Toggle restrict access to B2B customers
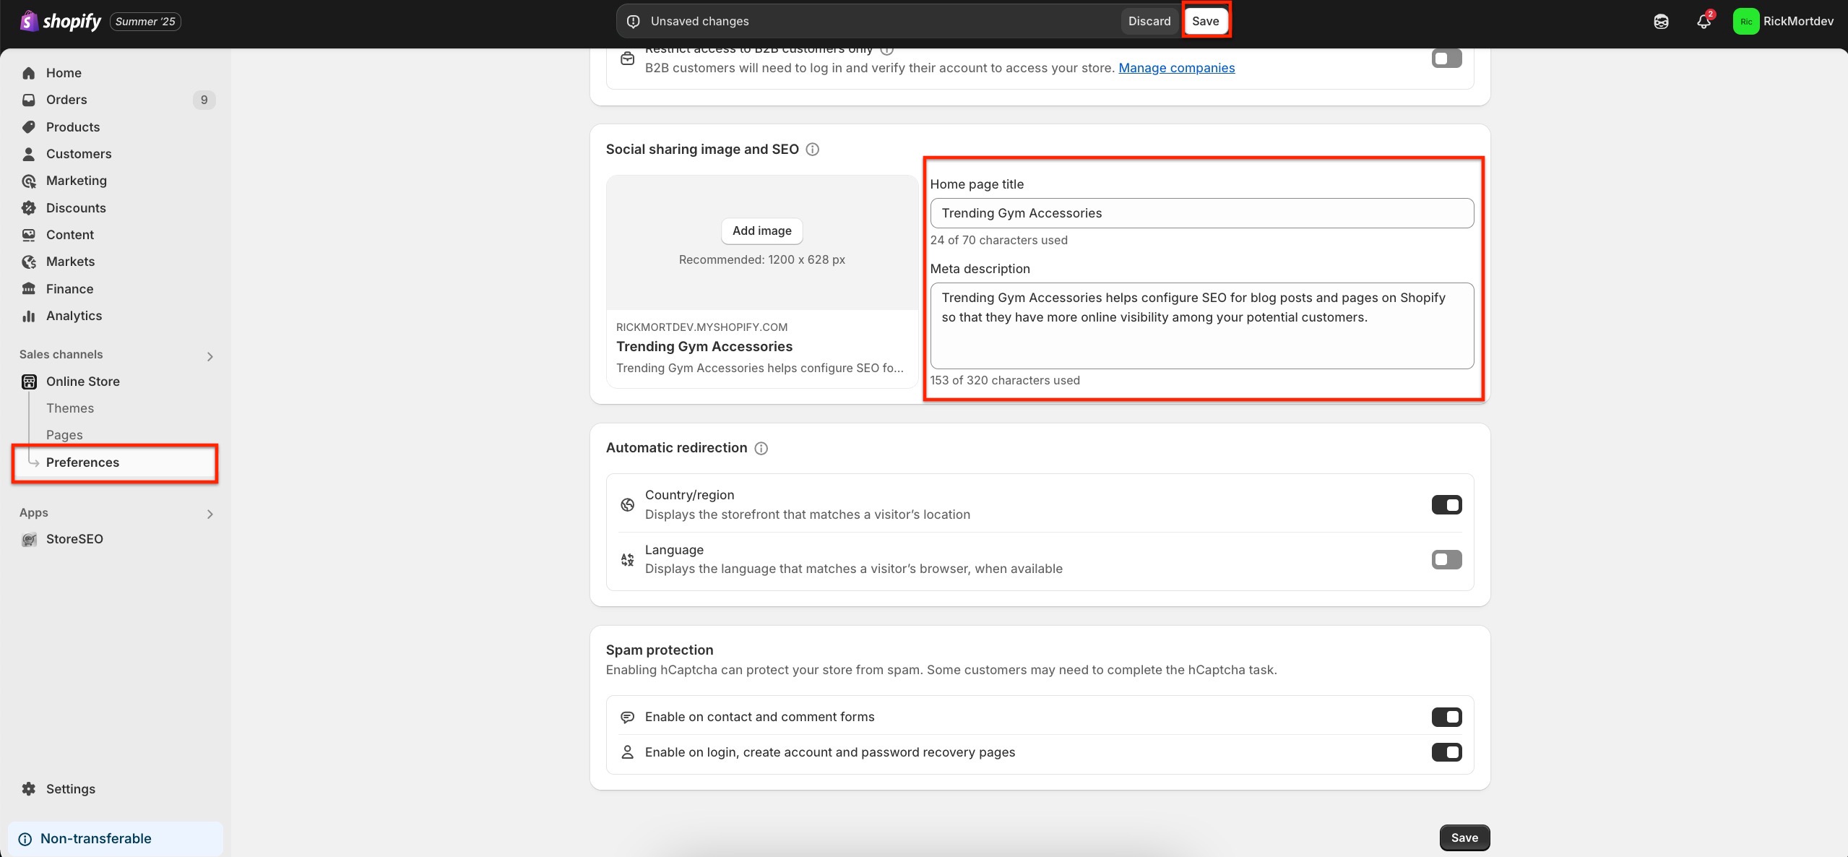Screen dimensions: 1848x857 tap(1446, 59)
